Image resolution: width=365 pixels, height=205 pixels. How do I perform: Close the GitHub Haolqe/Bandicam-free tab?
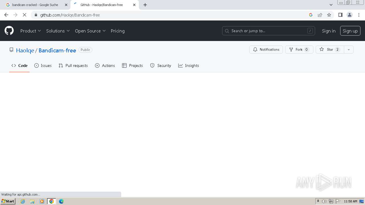coord(134,5)
